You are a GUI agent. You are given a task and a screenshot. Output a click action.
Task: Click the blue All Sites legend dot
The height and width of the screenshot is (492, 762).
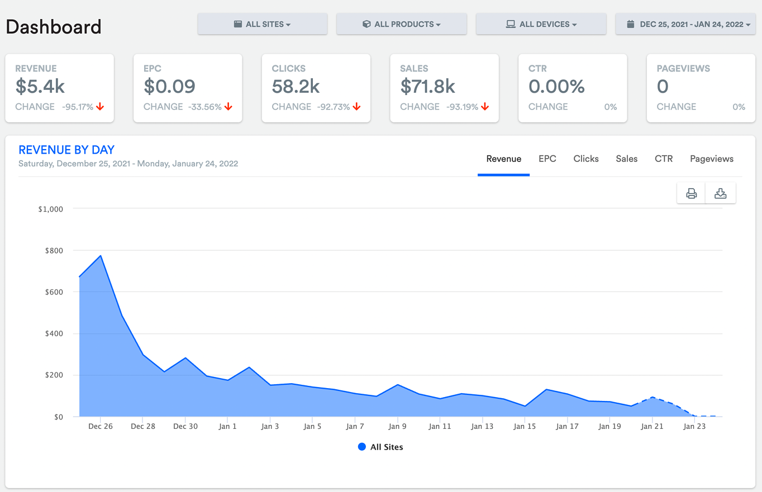pos(362,447)
